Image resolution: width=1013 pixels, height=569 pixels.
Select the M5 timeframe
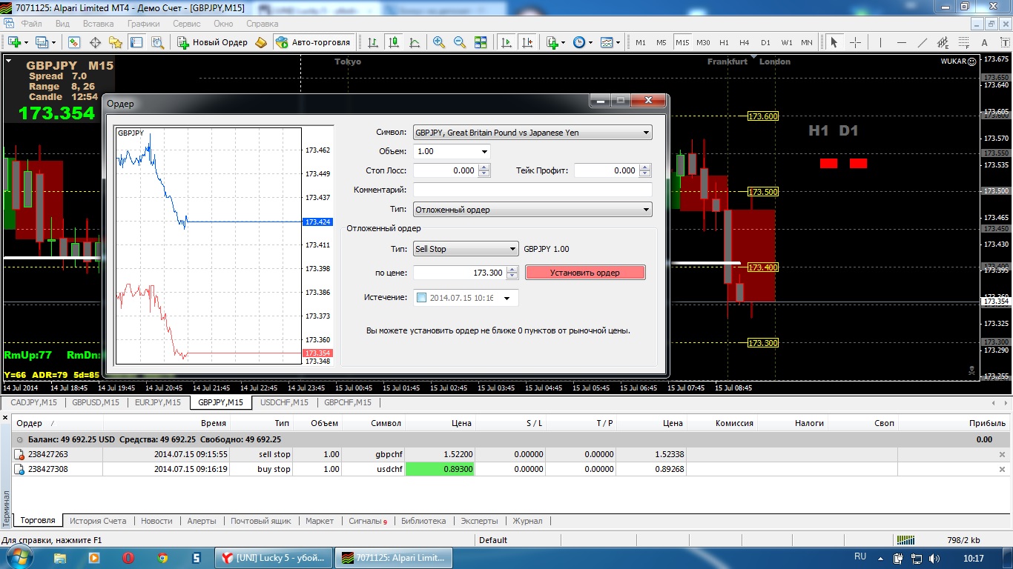[x=661, y=42]
